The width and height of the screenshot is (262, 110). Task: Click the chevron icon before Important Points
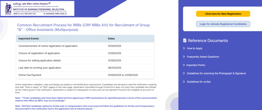point(184,65)
